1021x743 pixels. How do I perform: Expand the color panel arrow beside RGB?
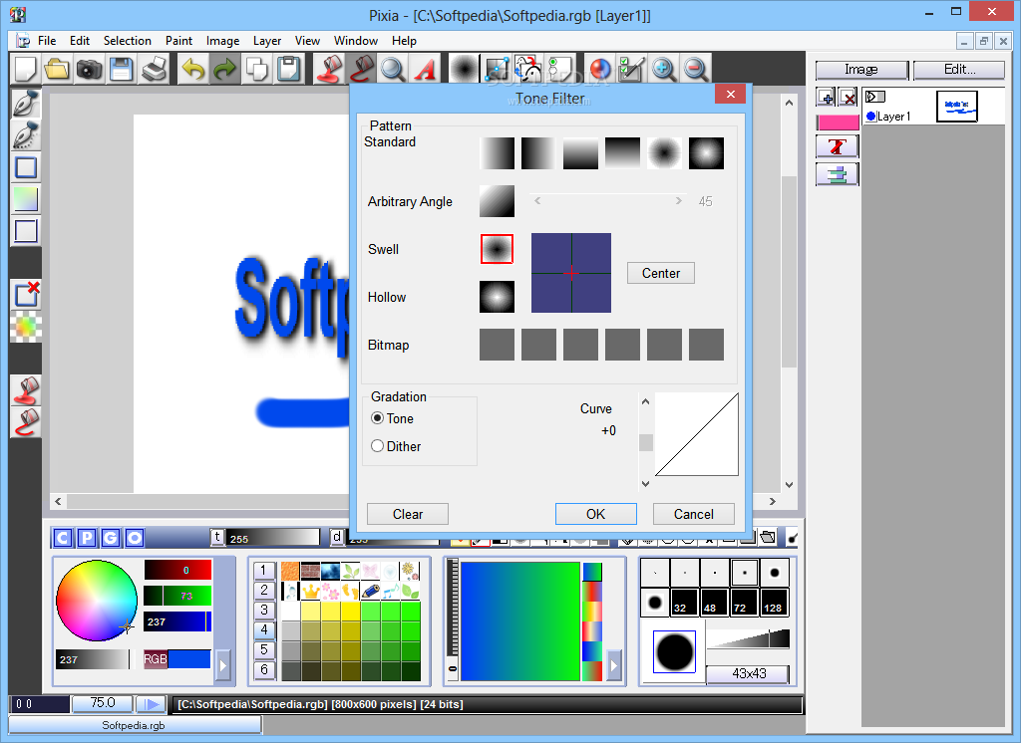(223, 665)
